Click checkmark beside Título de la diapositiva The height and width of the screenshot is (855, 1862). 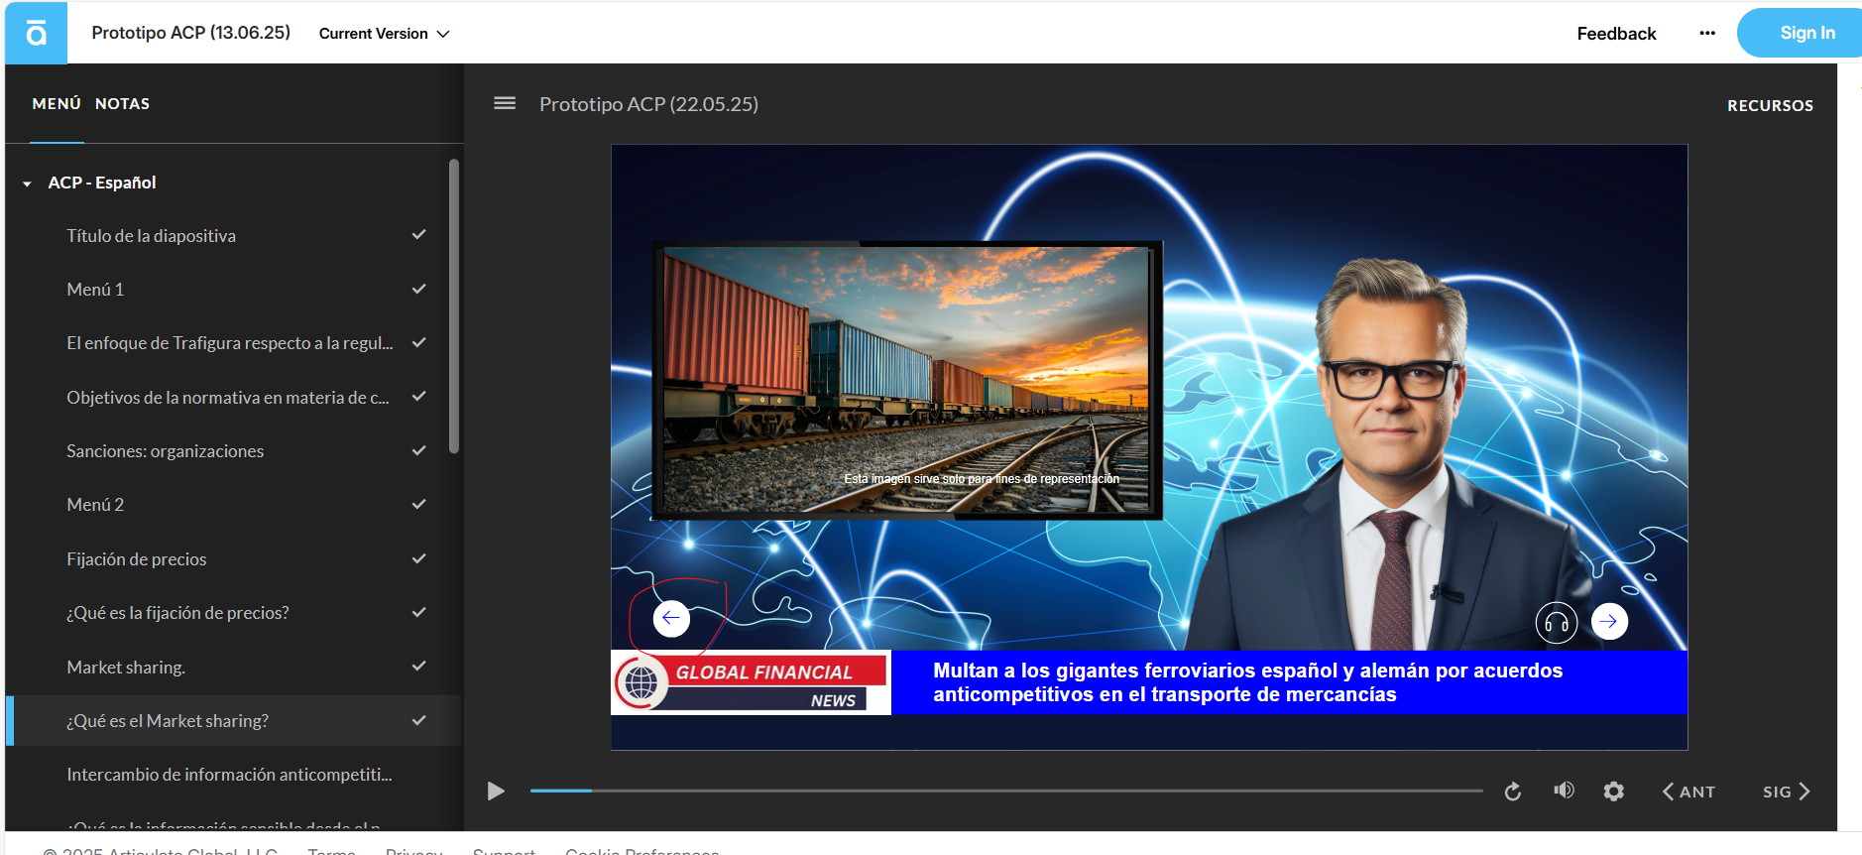[x=418, y=235]
